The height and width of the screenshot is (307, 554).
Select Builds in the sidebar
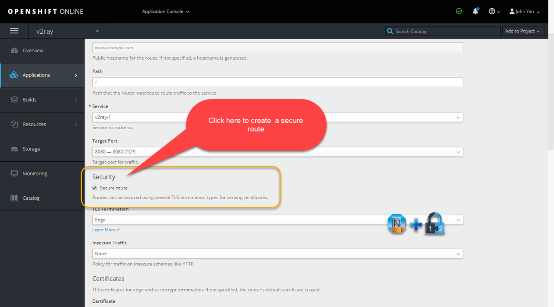point(42,100)
